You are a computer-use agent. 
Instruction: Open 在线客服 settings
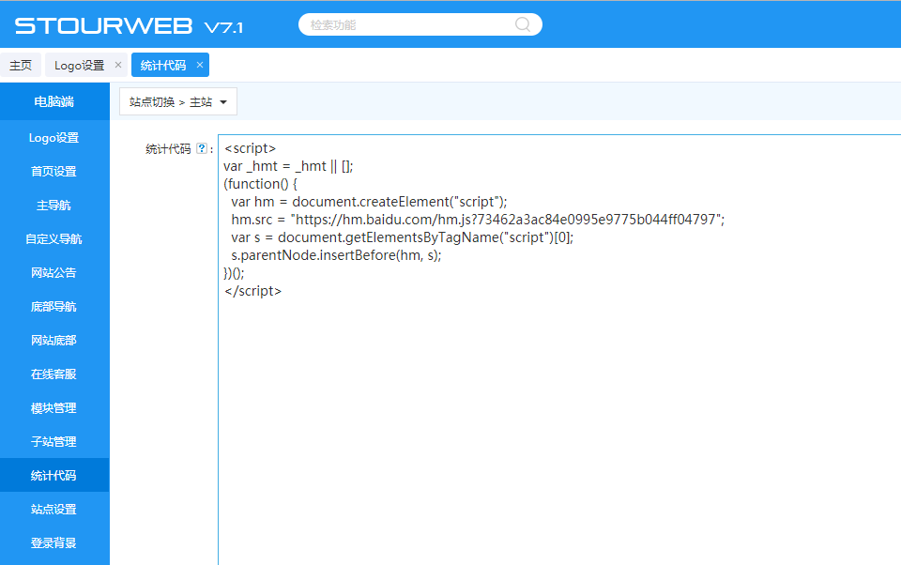tap(54, 374)
